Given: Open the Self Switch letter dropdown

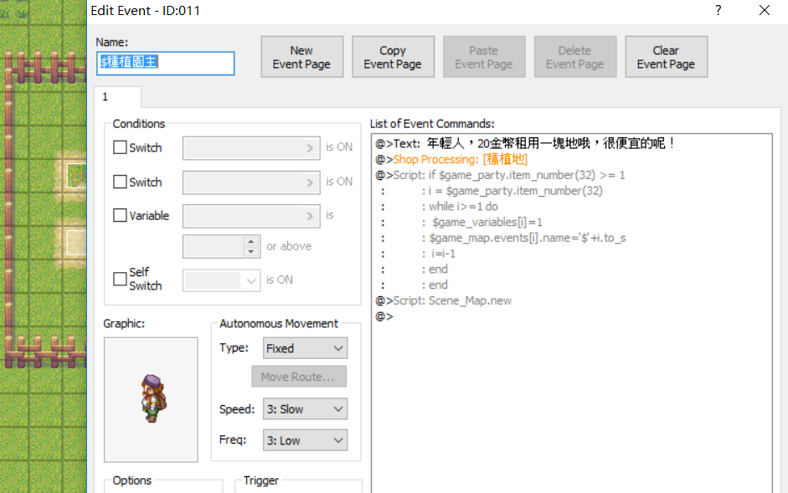Looking at the screenshot, I should 222,280.
